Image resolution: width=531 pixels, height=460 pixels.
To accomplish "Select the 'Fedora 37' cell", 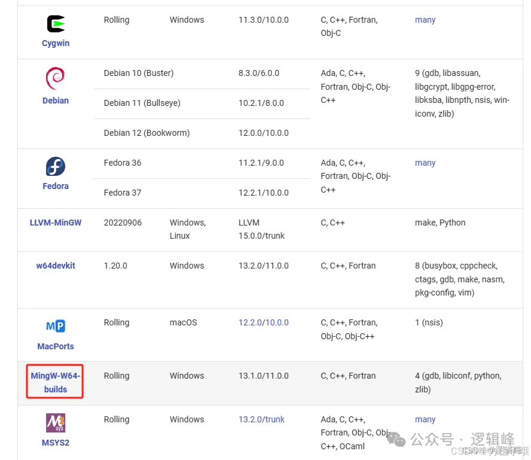I will click(x=122, y=193).
